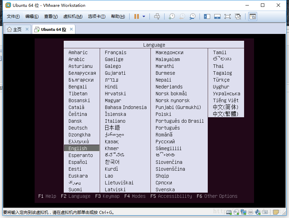Screen dimensions: 289x218
Task: Toggle the console view button
Action: tap(253, 16)
